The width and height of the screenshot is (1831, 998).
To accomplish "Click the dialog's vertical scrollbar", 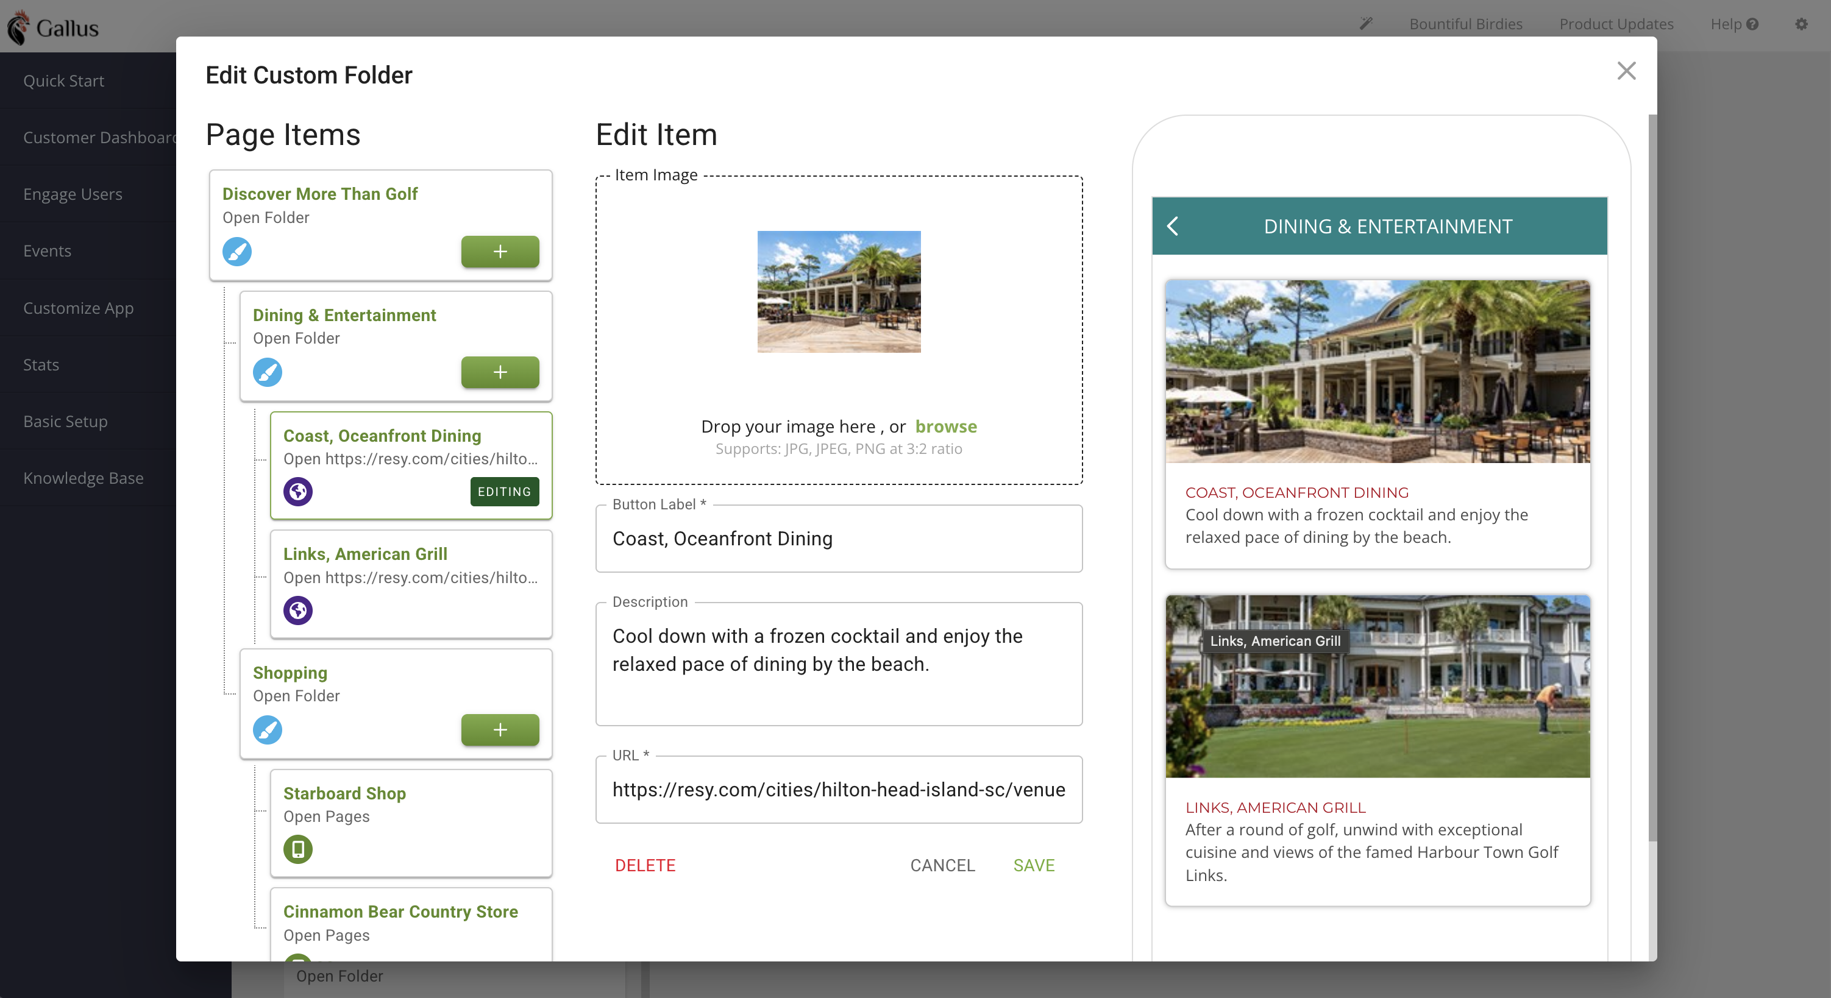I will (1652, 477).
